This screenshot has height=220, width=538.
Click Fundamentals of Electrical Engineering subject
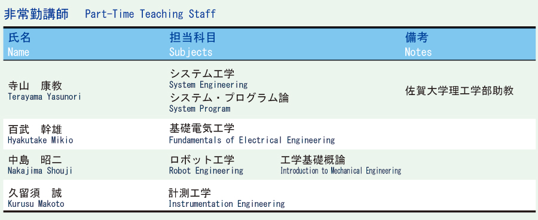click(252, 140)
